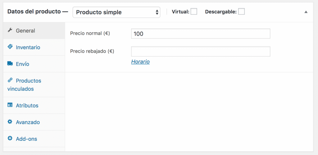Viewport: 318px width, 155px height.
Task: Click the Horario link
Action: click(140, 62)
